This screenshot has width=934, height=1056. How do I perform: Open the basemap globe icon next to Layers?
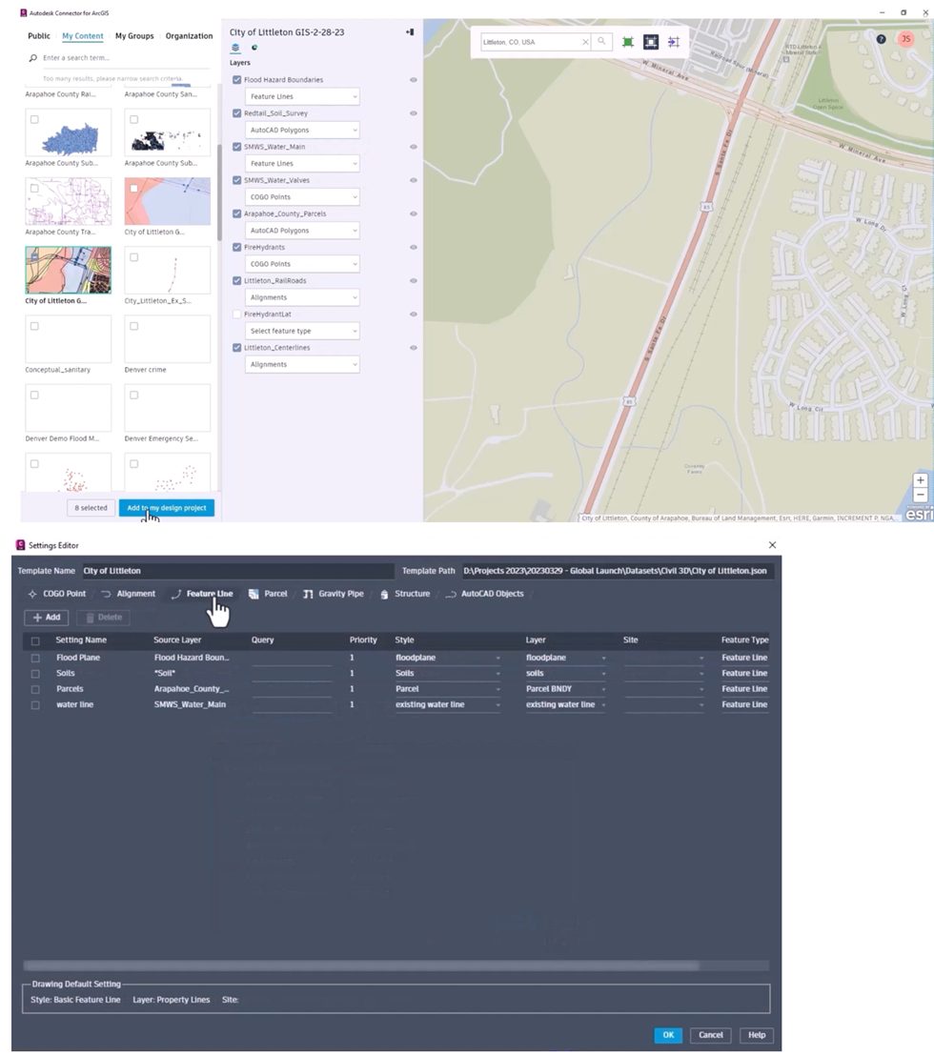point(254,47)
